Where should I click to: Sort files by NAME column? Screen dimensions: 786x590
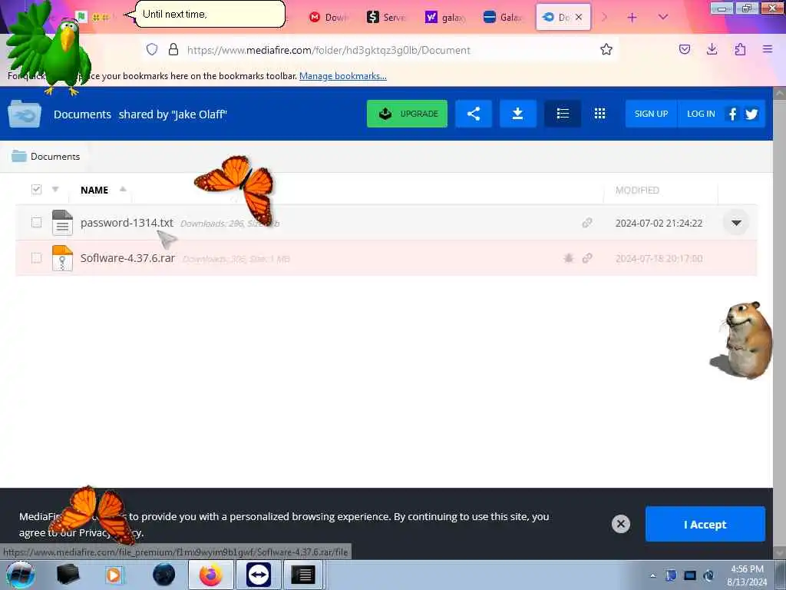coord(94,191)
